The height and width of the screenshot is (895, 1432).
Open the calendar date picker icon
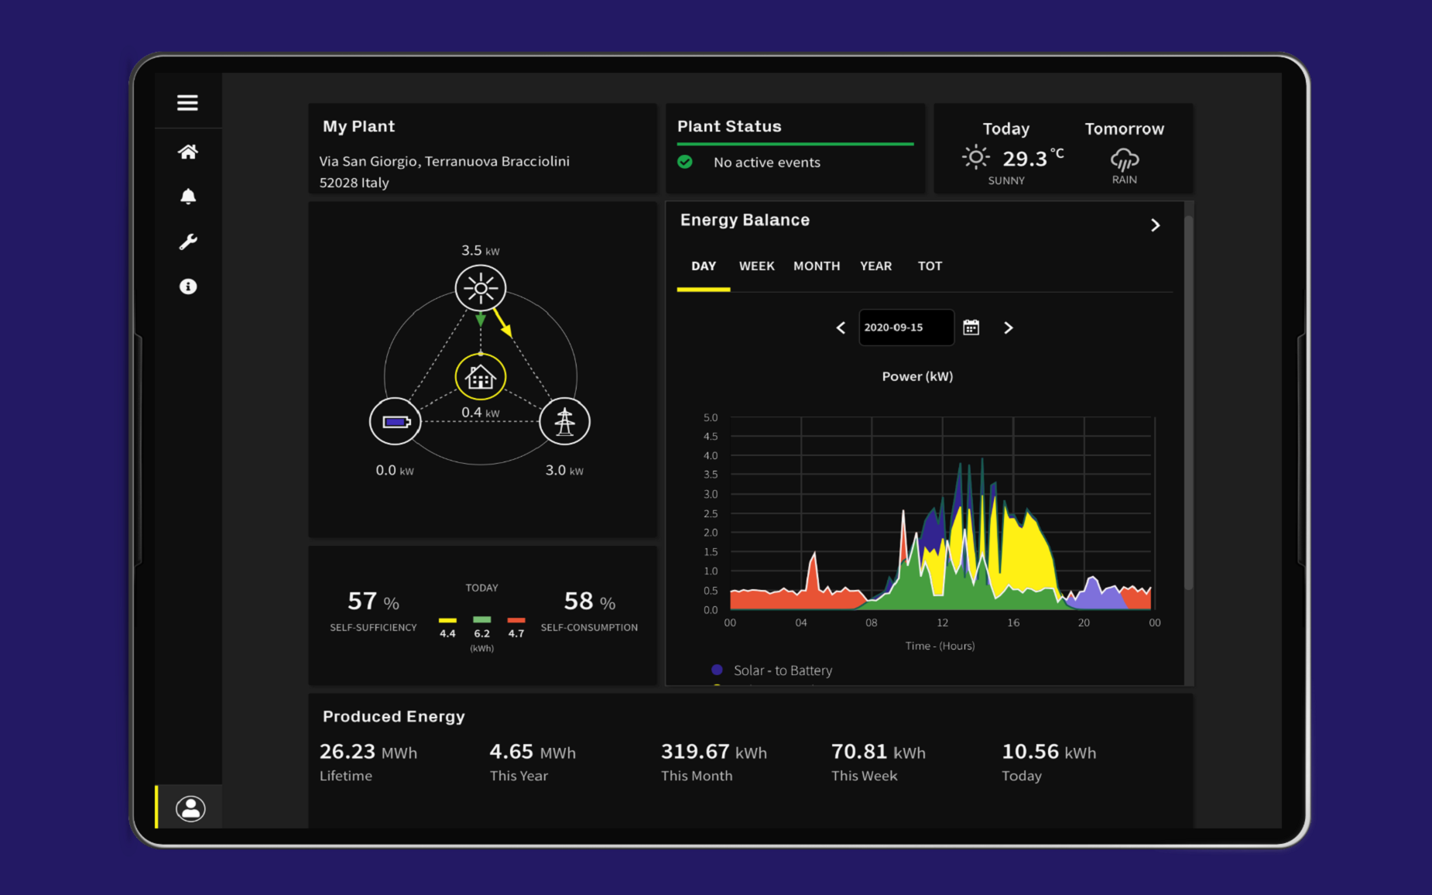(971, 327)
